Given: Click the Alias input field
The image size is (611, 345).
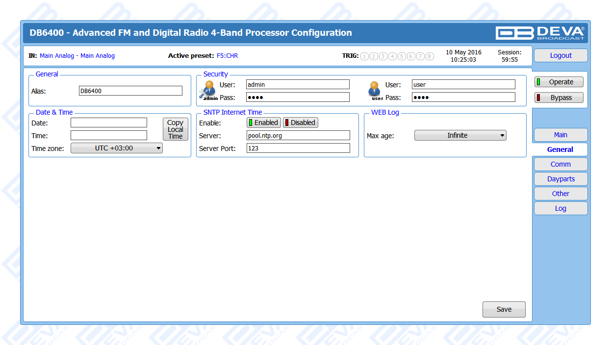Looking at the screenshot, I should tap(130, 91).
